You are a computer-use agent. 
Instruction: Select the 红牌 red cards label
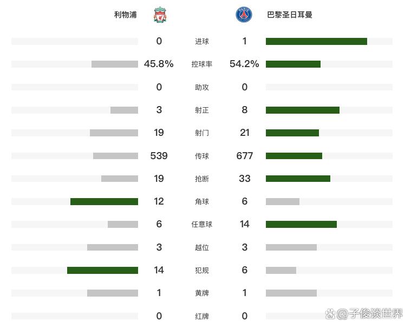click(x=202, y=316)
